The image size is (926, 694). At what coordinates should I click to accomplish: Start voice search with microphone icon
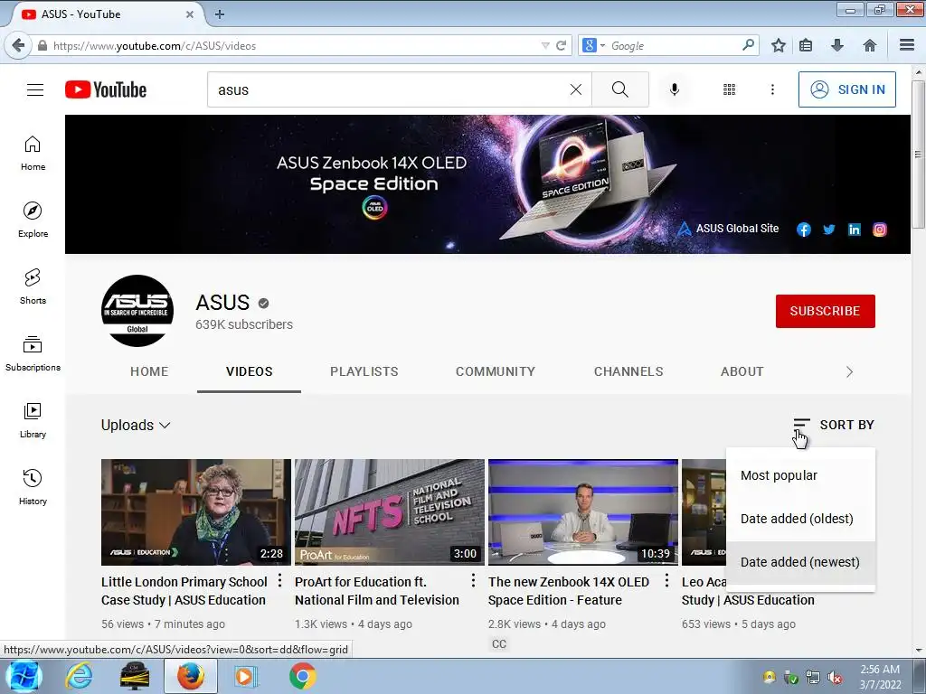675,89
